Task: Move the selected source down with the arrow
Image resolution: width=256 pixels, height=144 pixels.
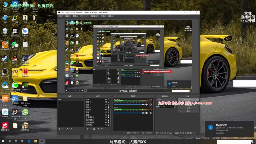Action: pyautogui.click(x=102, y=129)
